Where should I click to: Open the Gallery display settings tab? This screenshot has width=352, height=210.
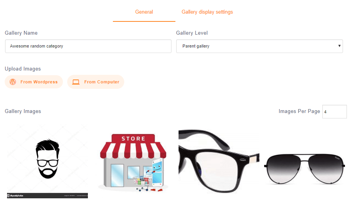coord(207,12)
